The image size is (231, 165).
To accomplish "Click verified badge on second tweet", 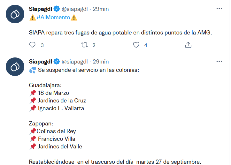I will coord(57,61).
